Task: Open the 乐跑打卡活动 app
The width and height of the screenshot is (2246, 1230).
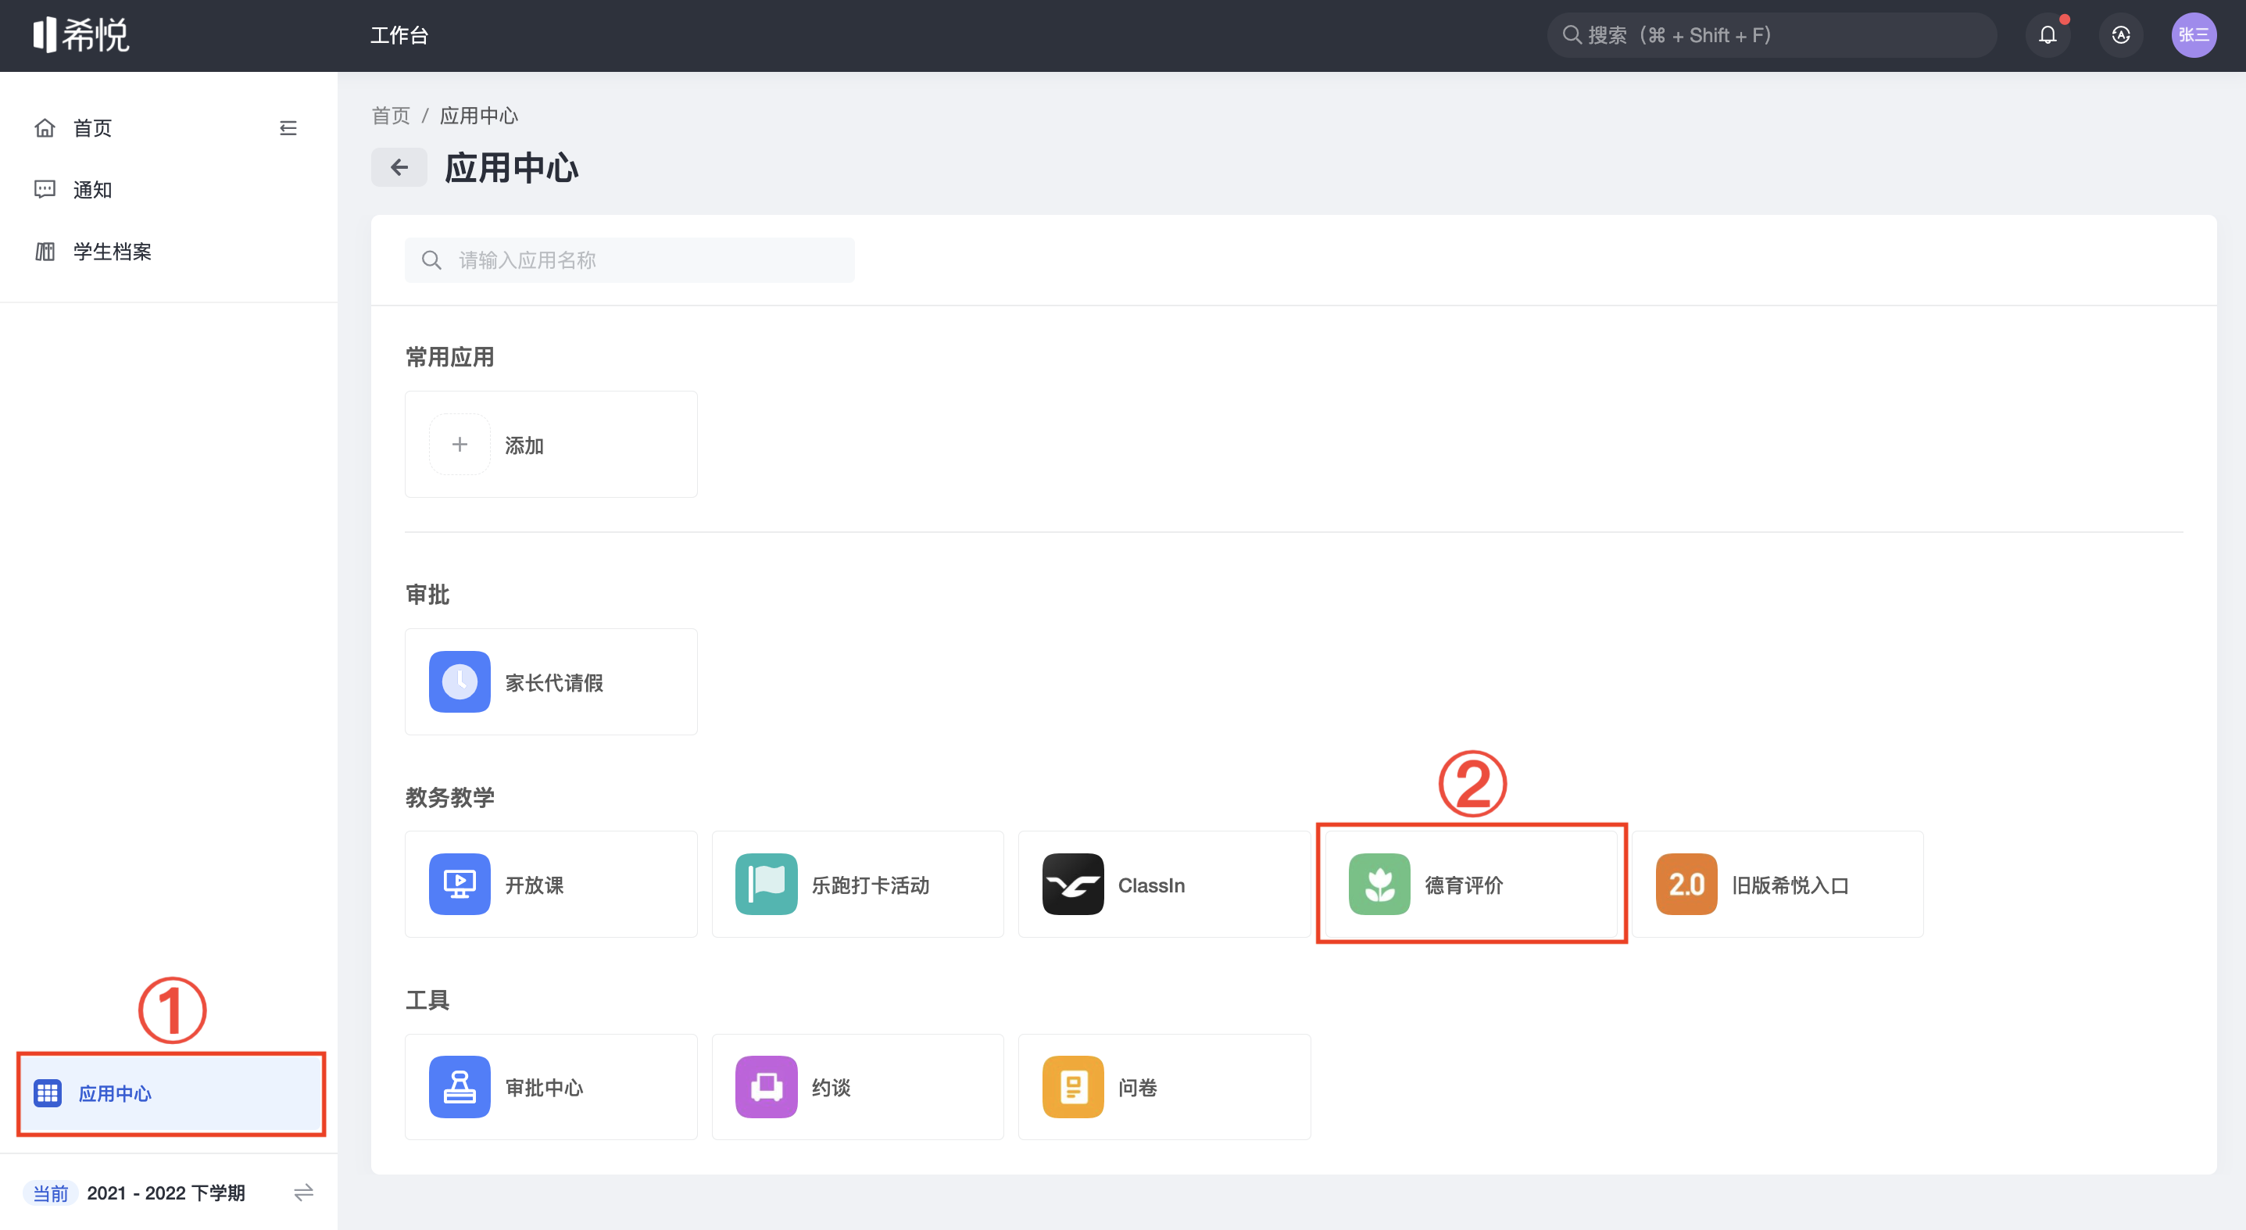Action: 858,884
